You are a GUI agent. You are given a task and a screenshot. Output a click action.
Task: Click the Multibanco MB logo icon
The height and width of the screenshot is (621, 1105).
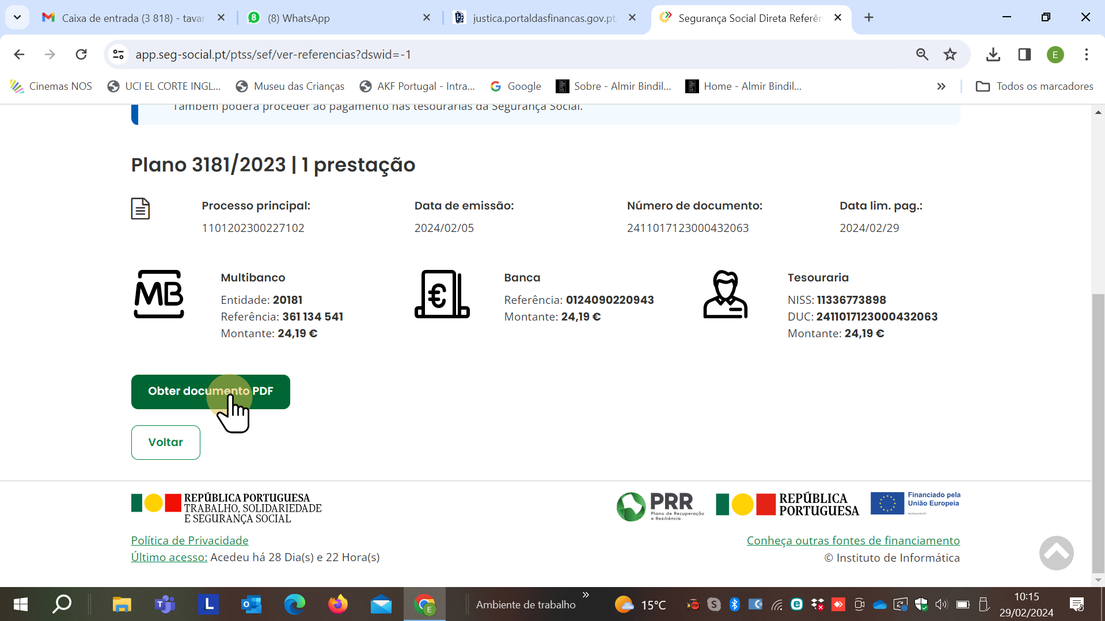coord(159,294)
